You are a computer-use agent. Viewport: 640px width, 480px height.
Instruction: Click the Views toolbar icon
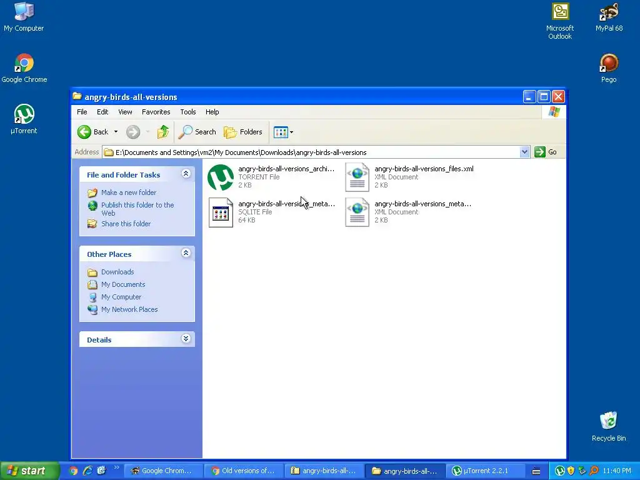[x=281, y=132]
